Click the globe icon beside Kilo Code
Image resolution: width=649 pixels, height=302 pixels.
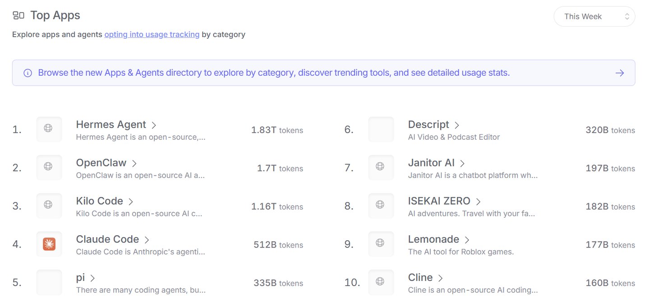[x=48, y=205]
